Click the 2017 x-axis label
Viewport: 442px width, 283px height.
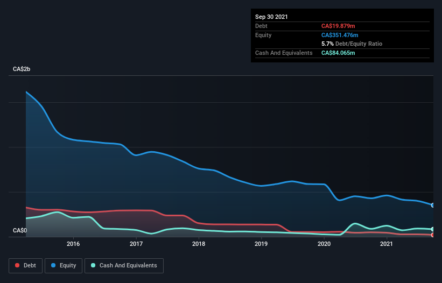[x=136, y=244]
